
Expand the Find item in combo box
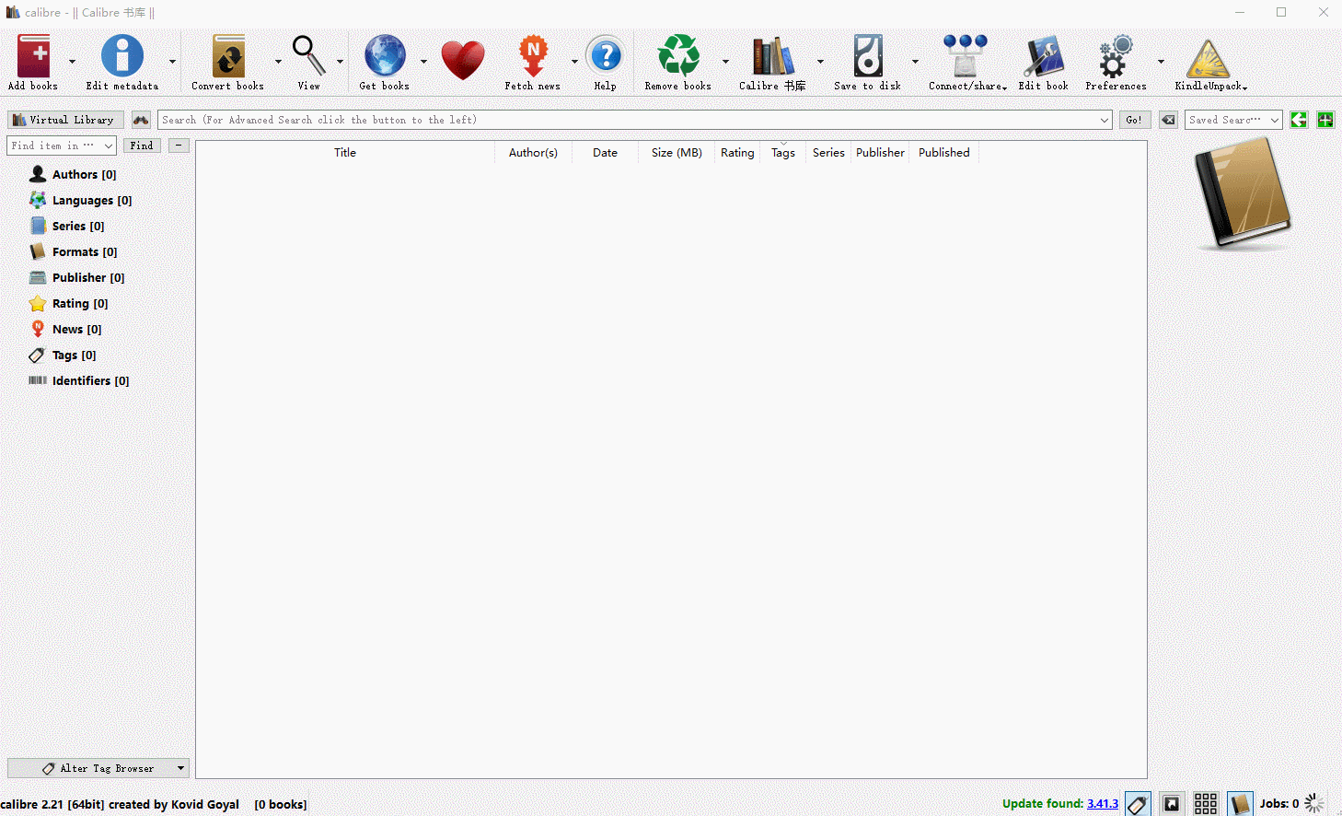coord(108,146)
